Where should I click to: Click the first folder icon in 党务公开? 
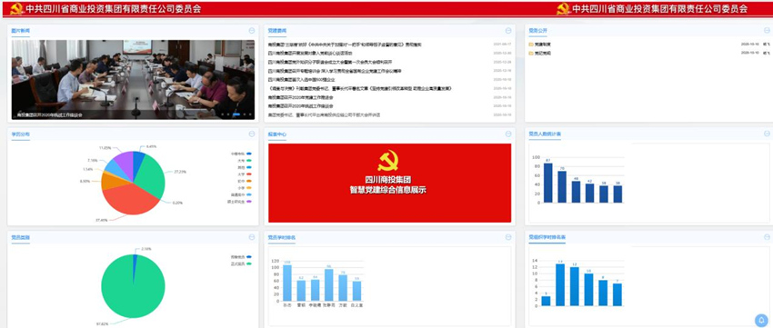[531, 45]
